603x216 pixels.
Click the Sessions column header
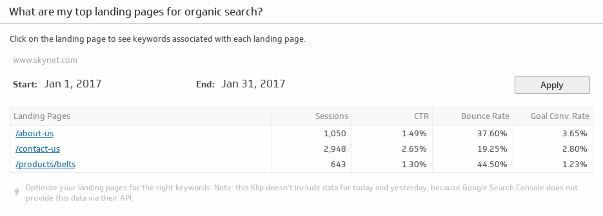tap(332, 116)
